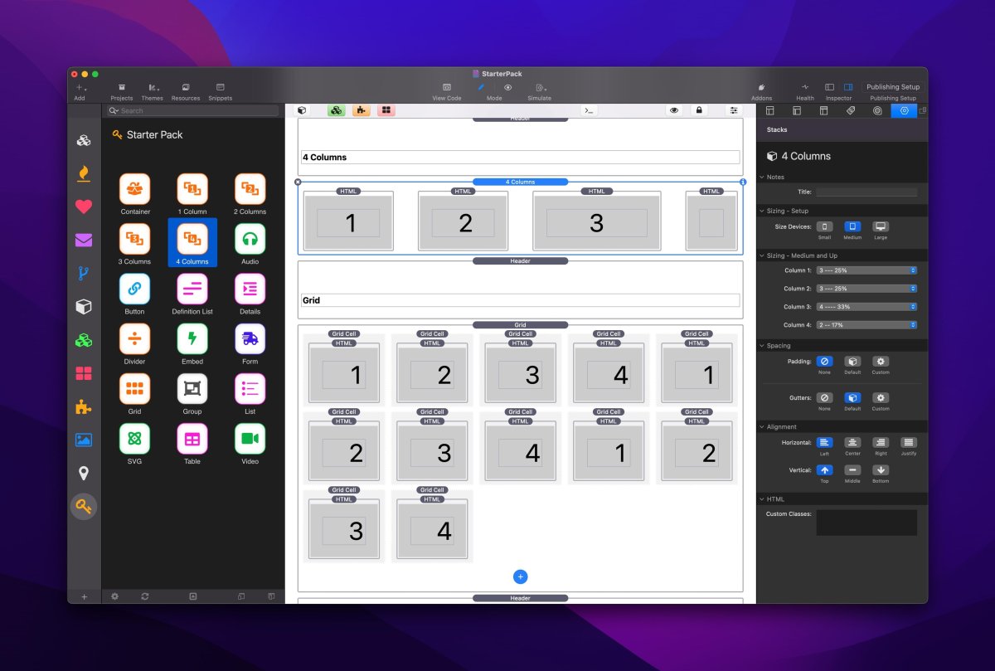Click the blue plus add cell button
This screenshot has height=671, width=995.
(x=521, y=577)
